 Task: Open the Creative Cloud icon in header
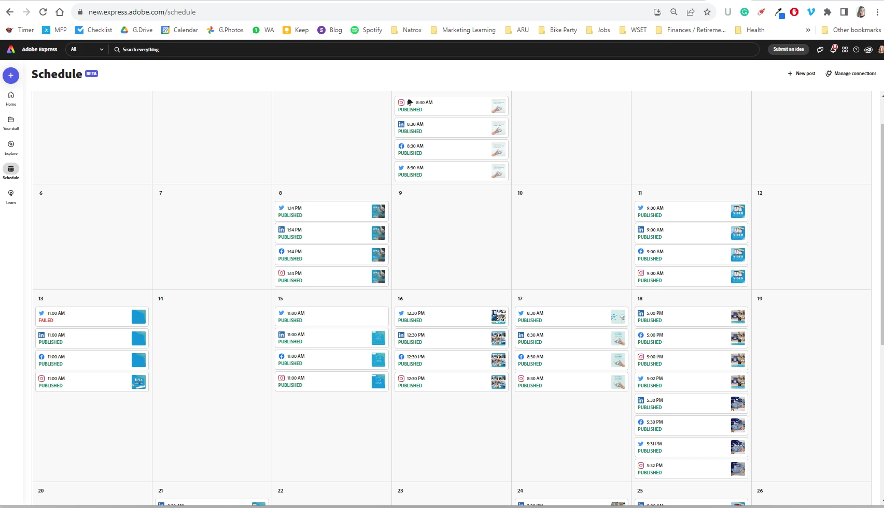click(x=868, y=50)
